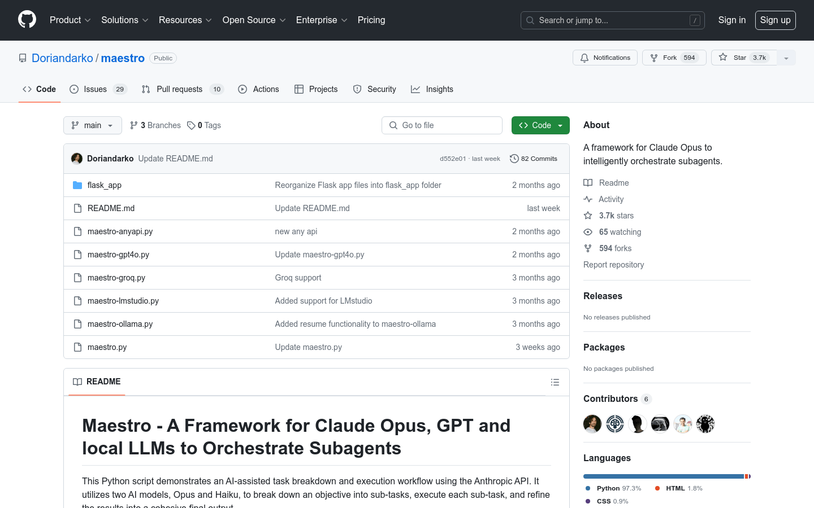Open the Activity link in About
Viewport: 814px width, 508px height.
604,199
